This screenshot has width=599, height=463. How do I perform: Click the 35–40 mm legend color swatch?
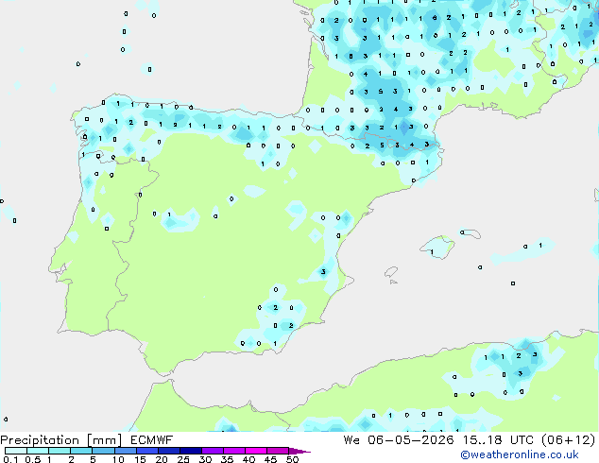[234, 451]
